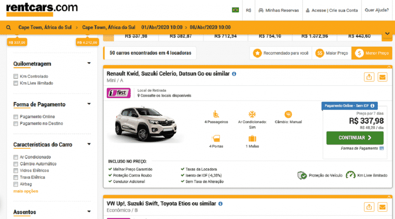Check the Vidros Elétricos filter
Viewport: 395px width, 219px height.
(16, 171)
